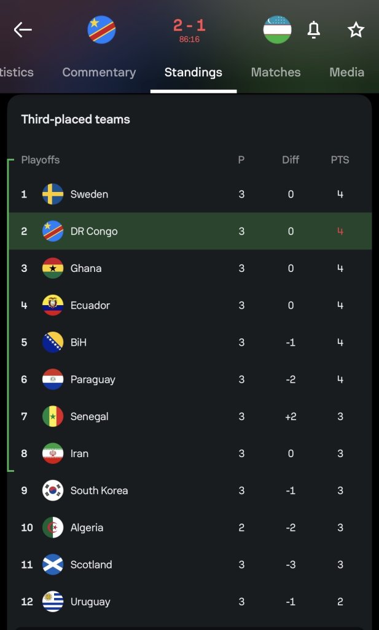Open Uzbekistan team flag in header

pos(277,30)
